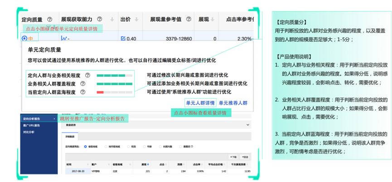Click the 展现量参考值 column header
The image size is (392, 182).
[166, 19]
